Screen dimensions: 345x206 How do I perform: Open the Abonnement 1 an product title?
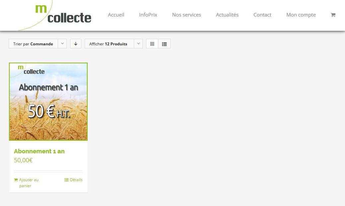coord(39,151)
